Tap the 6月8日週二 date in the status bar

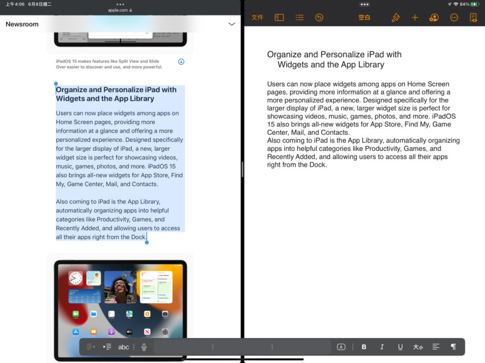(40, 4)
